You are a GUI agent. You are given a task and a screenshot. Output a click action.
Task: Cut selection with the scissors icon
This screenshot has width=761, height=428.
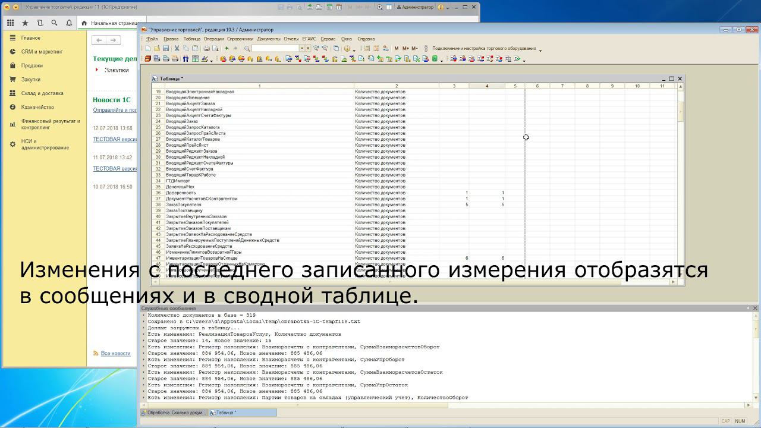tap(177, 48)
